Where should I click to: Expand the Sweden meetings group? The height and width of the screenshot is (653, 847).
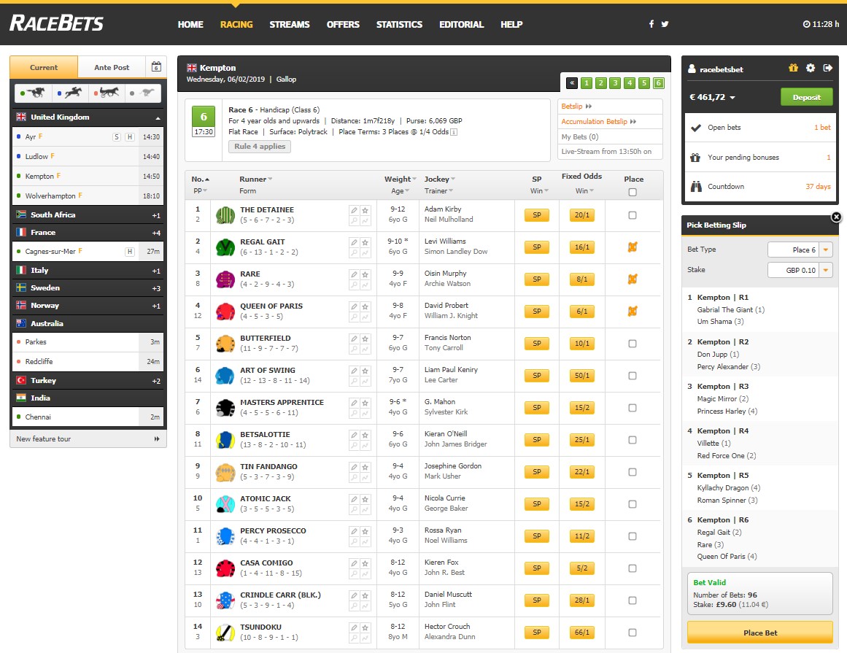pyautogui.click(x=88, y=288)
